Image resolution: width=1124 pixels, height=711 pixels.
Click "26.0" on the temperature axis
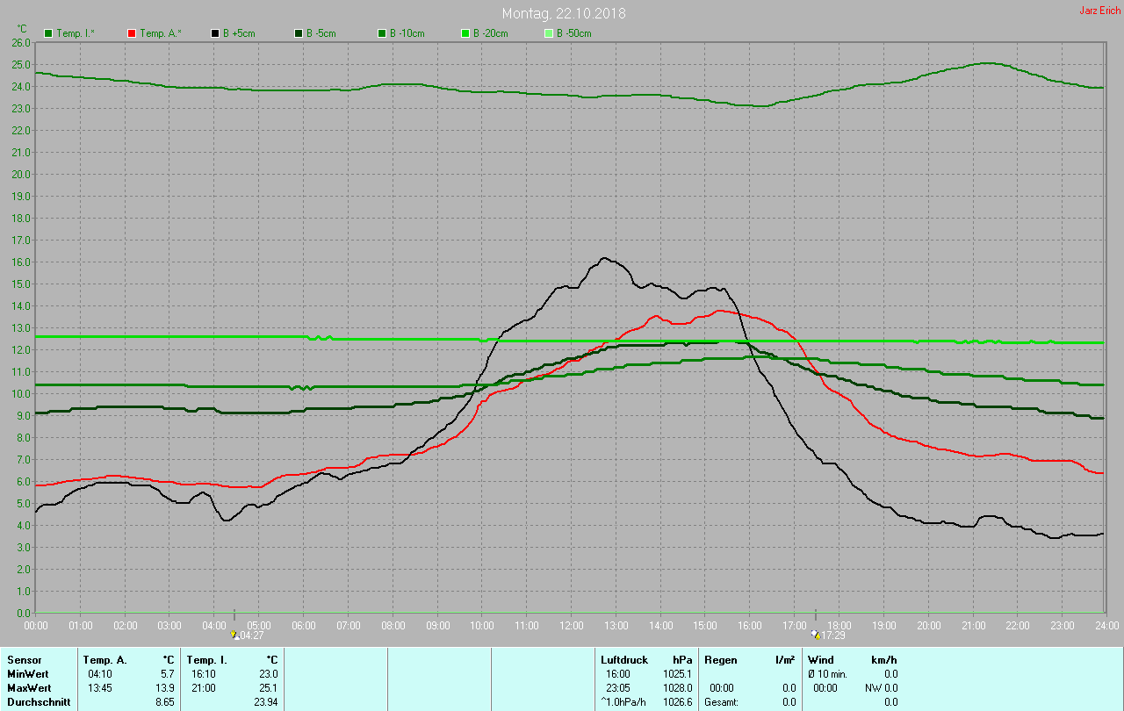tap(22, 42)
